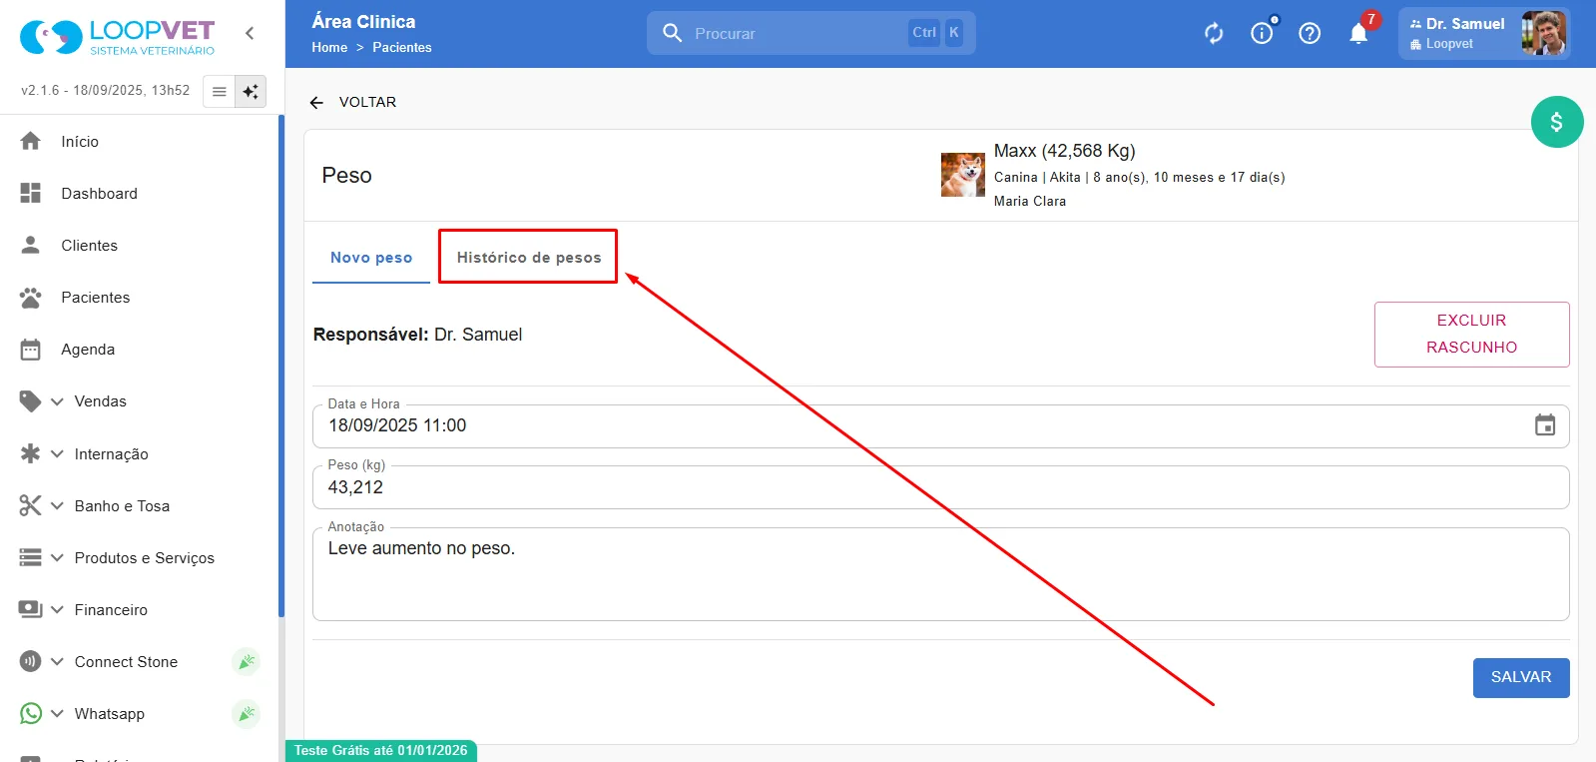
Task: Expand the Internação submenu chevron
Action: click(57, 453)
